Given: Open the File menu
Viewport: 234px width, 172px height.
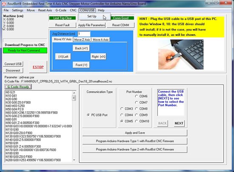Looking at the screenshot, I should point(6,10).
